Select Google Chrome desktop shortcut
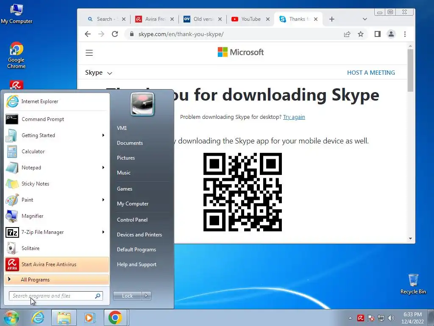Screen dimensions: 434x326 [x=17, y=56]
